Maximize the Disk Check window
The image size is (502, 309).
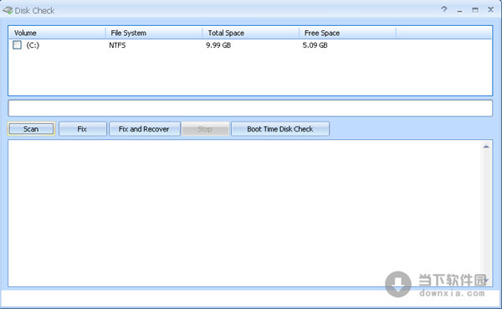[x=475, y=10]
